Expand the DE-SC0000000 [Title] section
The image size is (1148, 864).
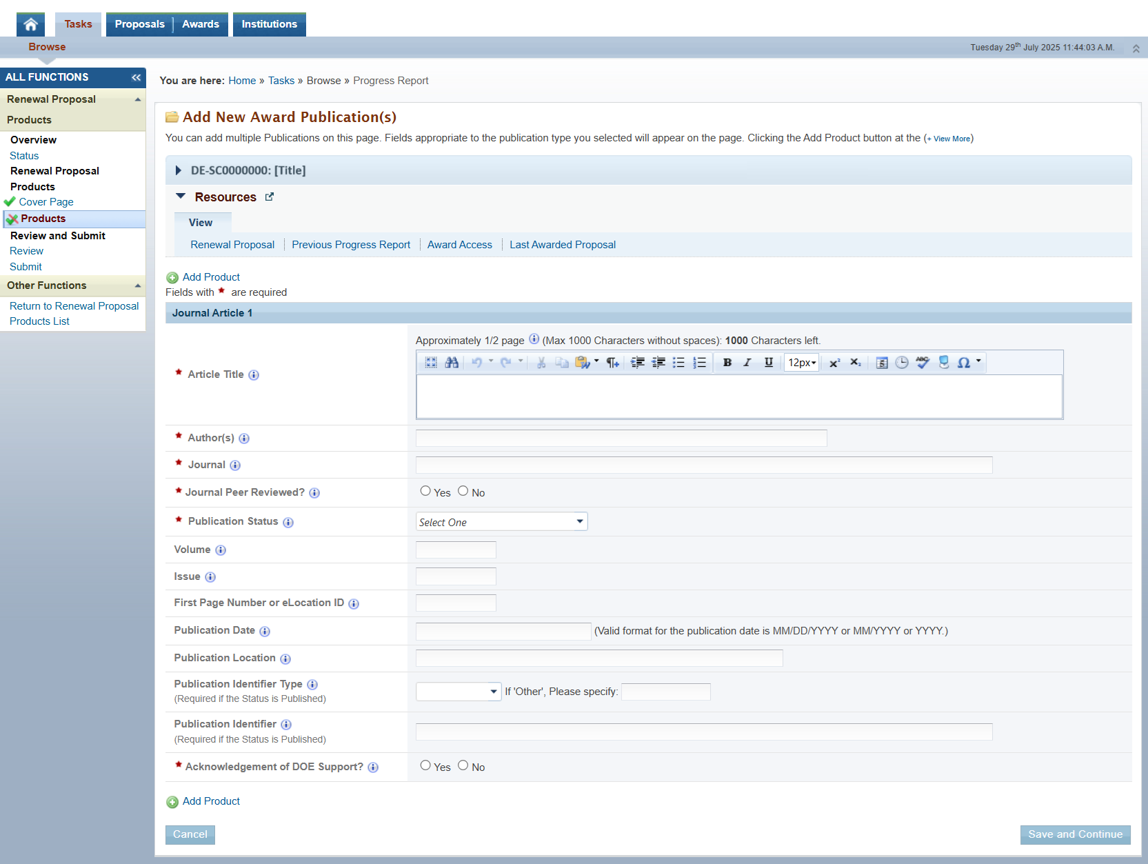coord(178,170)
